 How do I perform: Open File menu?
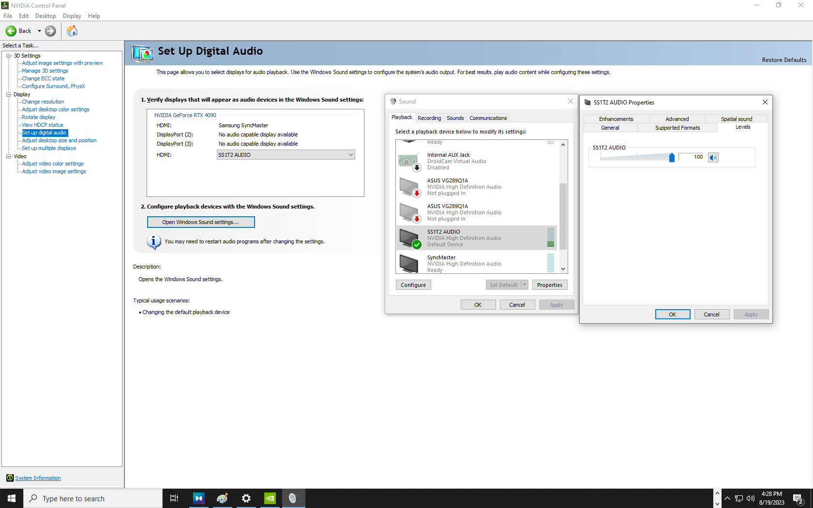[8, 16]
